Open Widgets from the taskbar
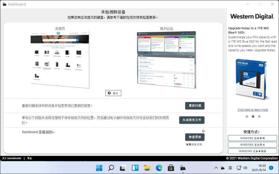The image size is (279, 174). click(x=135, y=168)
